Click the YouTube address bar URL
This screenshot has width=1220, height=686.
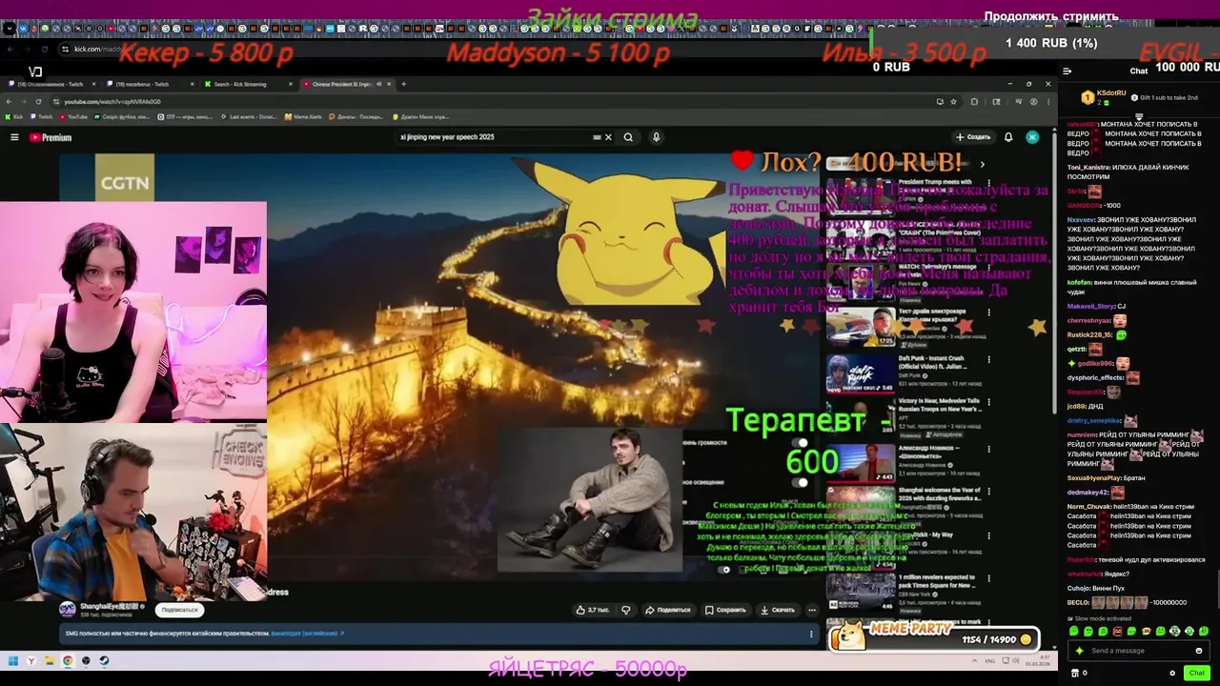pyautogui.click(x=112, y=102)
